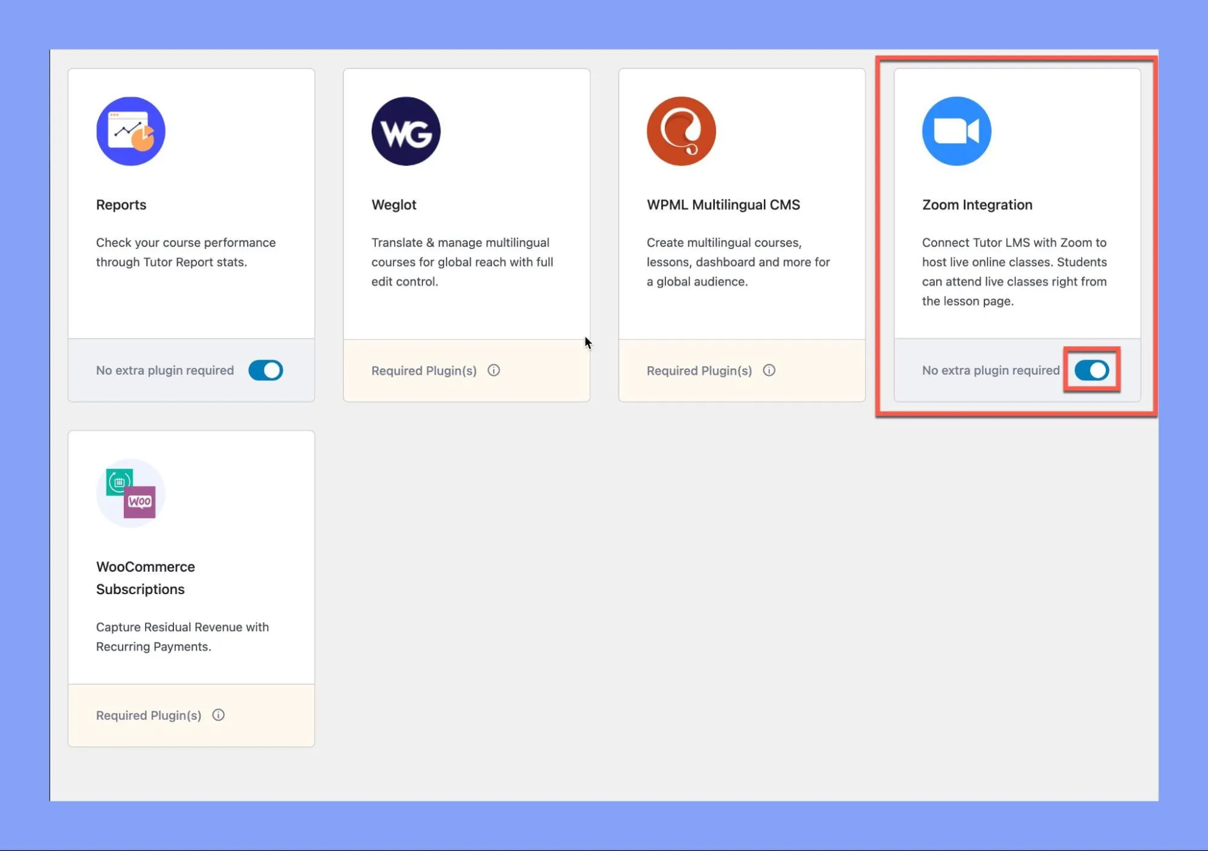Select the Weglot card title
This screenshot has width=1208, height=851.
tap(393, 205)
